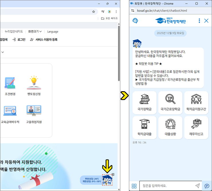Launch the 희망봇 mascot chatbot button
Viewport: 212px width, 191px height.
[107, 180]
